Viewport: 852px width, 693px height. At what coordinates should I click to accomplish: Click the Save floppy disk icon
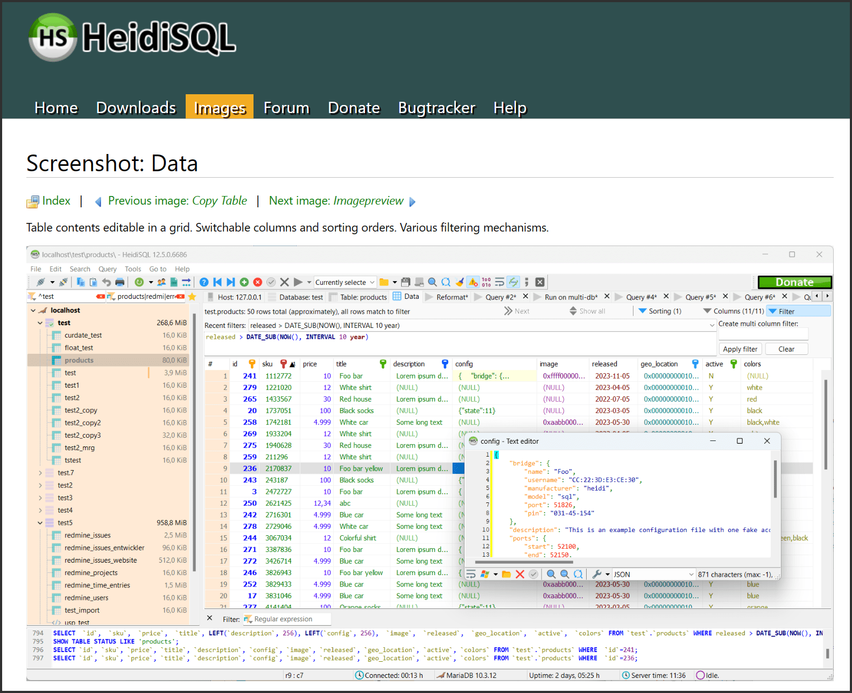(x=406, y=282)
